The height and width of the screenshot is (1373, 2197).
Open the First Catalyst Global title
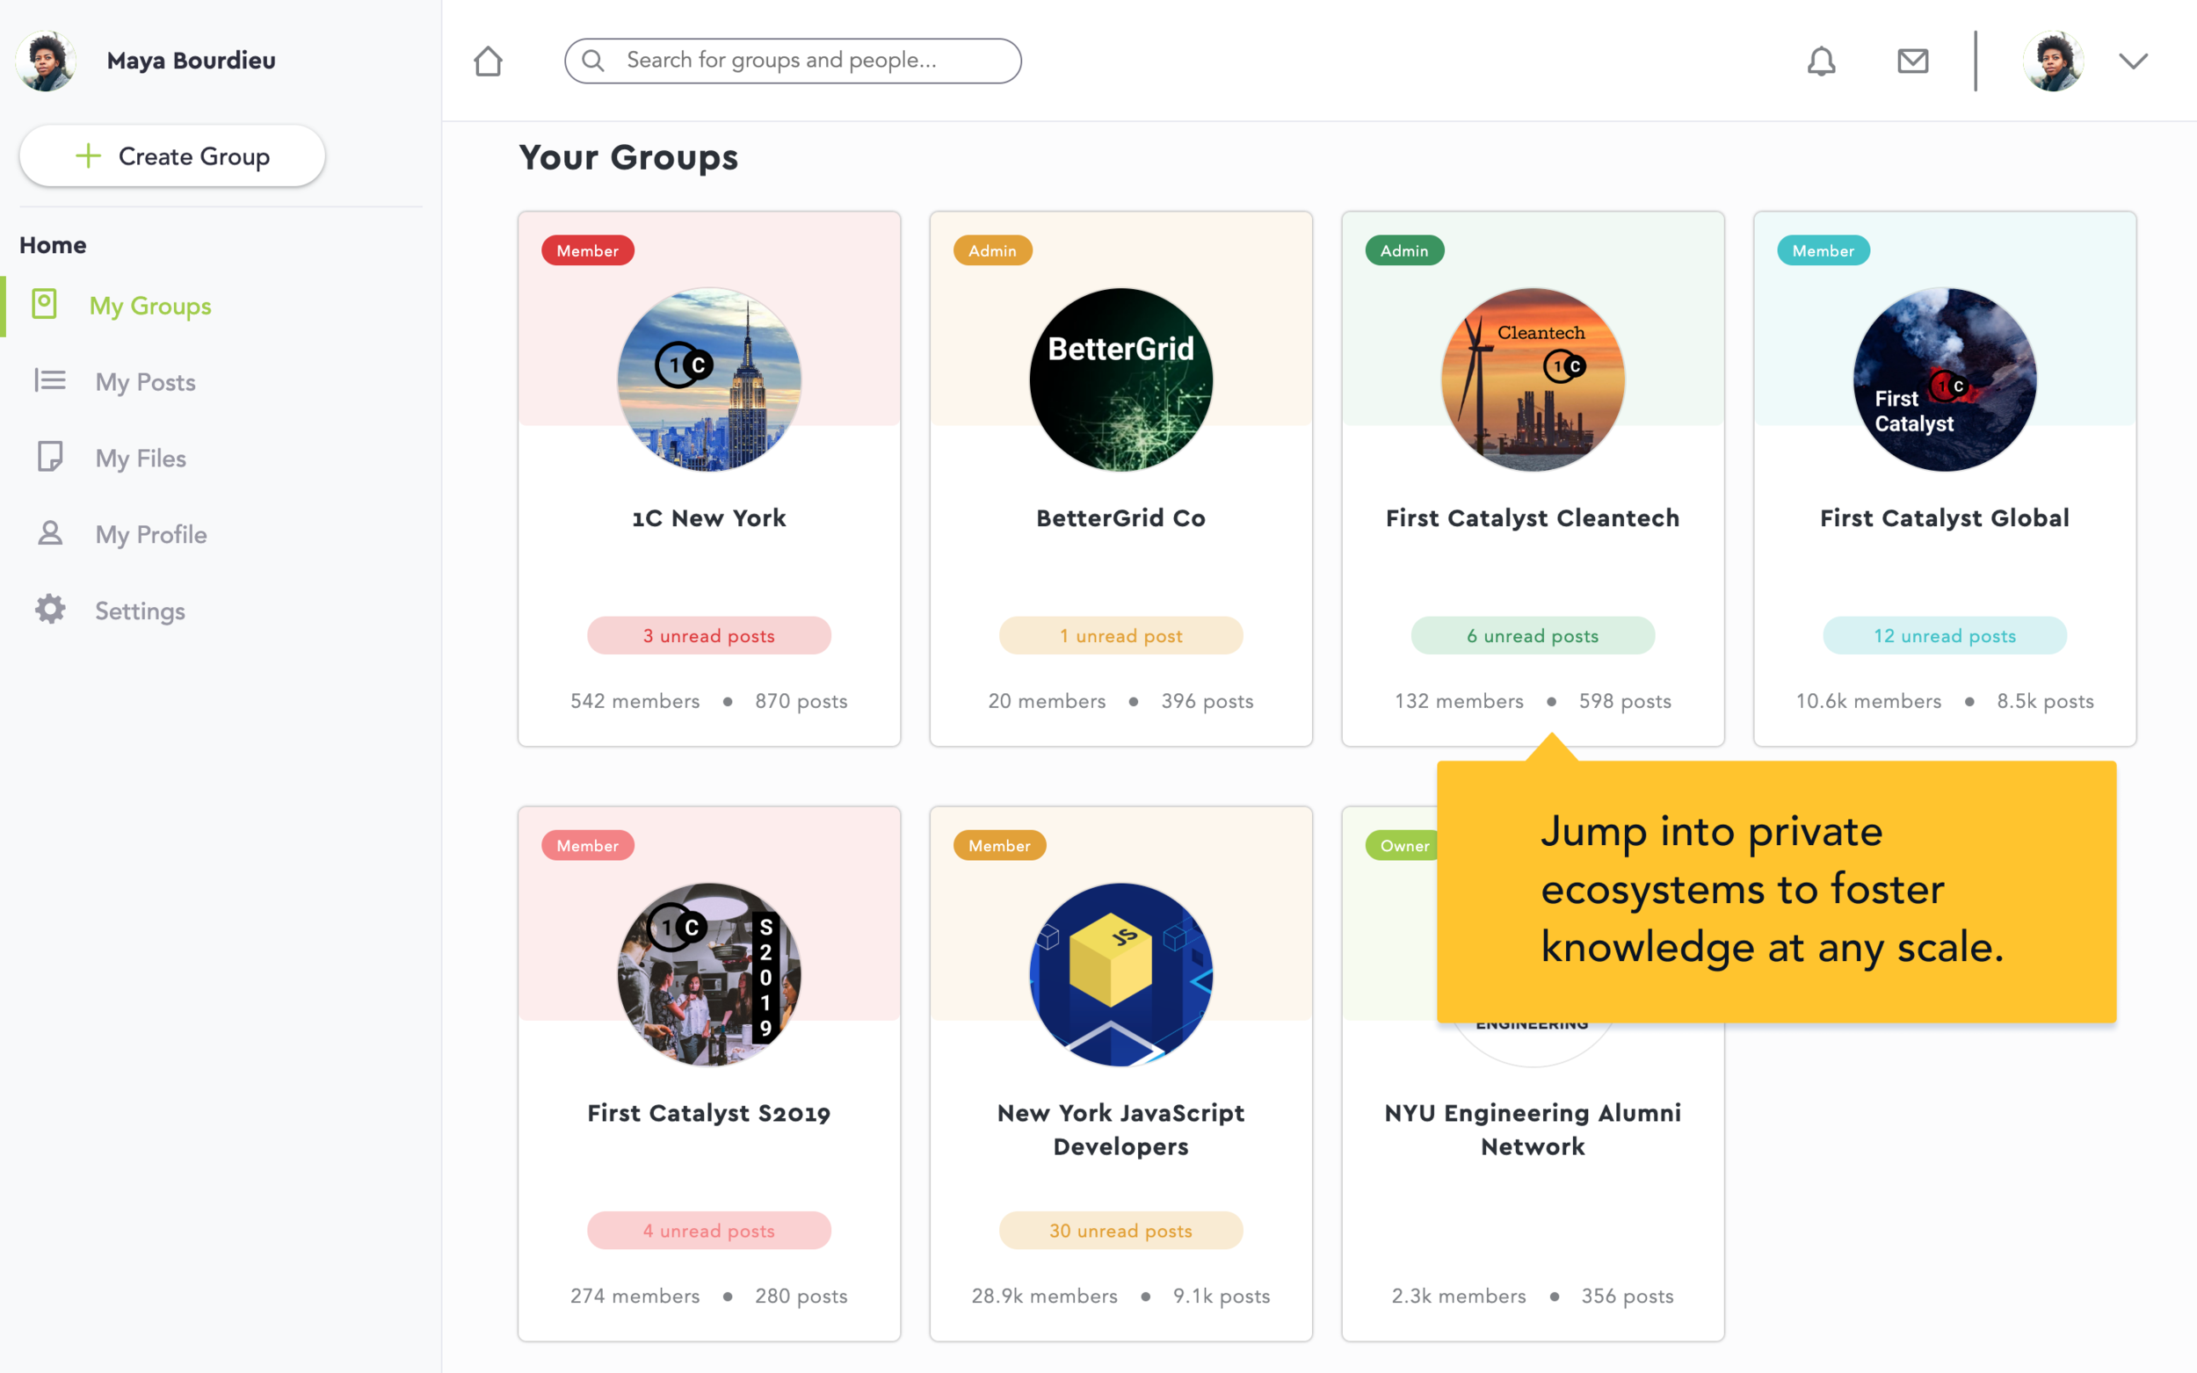(1945, 518)
